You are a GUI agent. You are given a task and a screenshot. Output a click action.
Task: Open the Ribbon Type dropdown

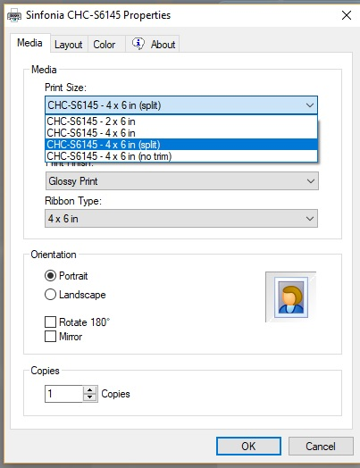181,219
